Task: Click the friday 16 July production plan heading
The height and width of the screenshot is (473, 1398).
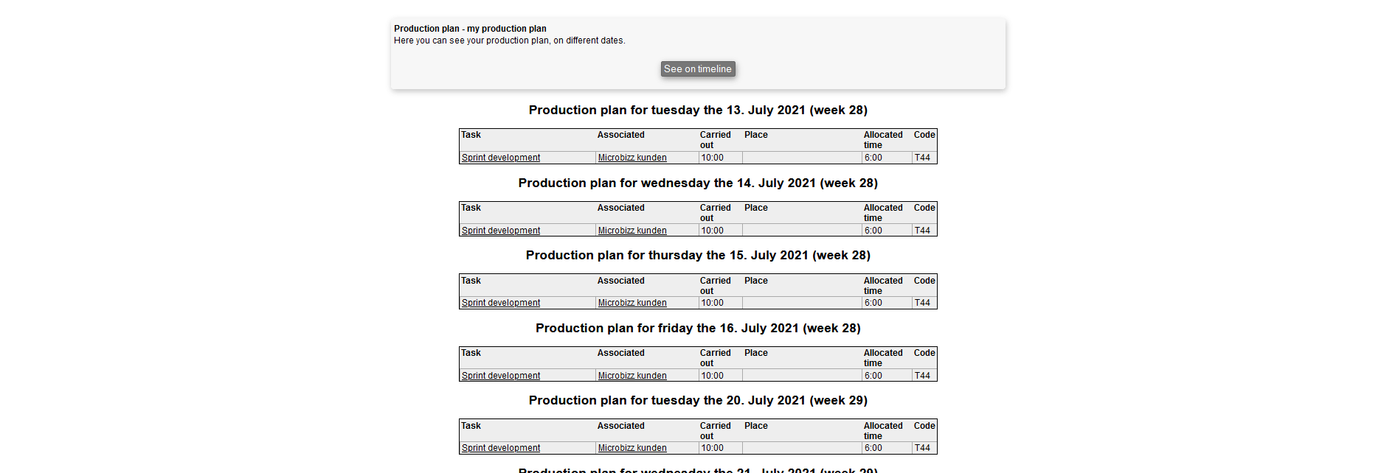Action: [698, 328]
